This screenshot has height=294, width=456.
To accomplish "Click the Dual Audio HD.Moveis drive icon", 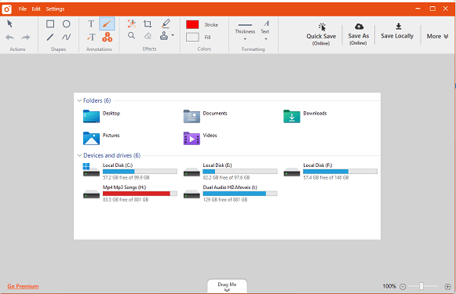I will (192, 194).
